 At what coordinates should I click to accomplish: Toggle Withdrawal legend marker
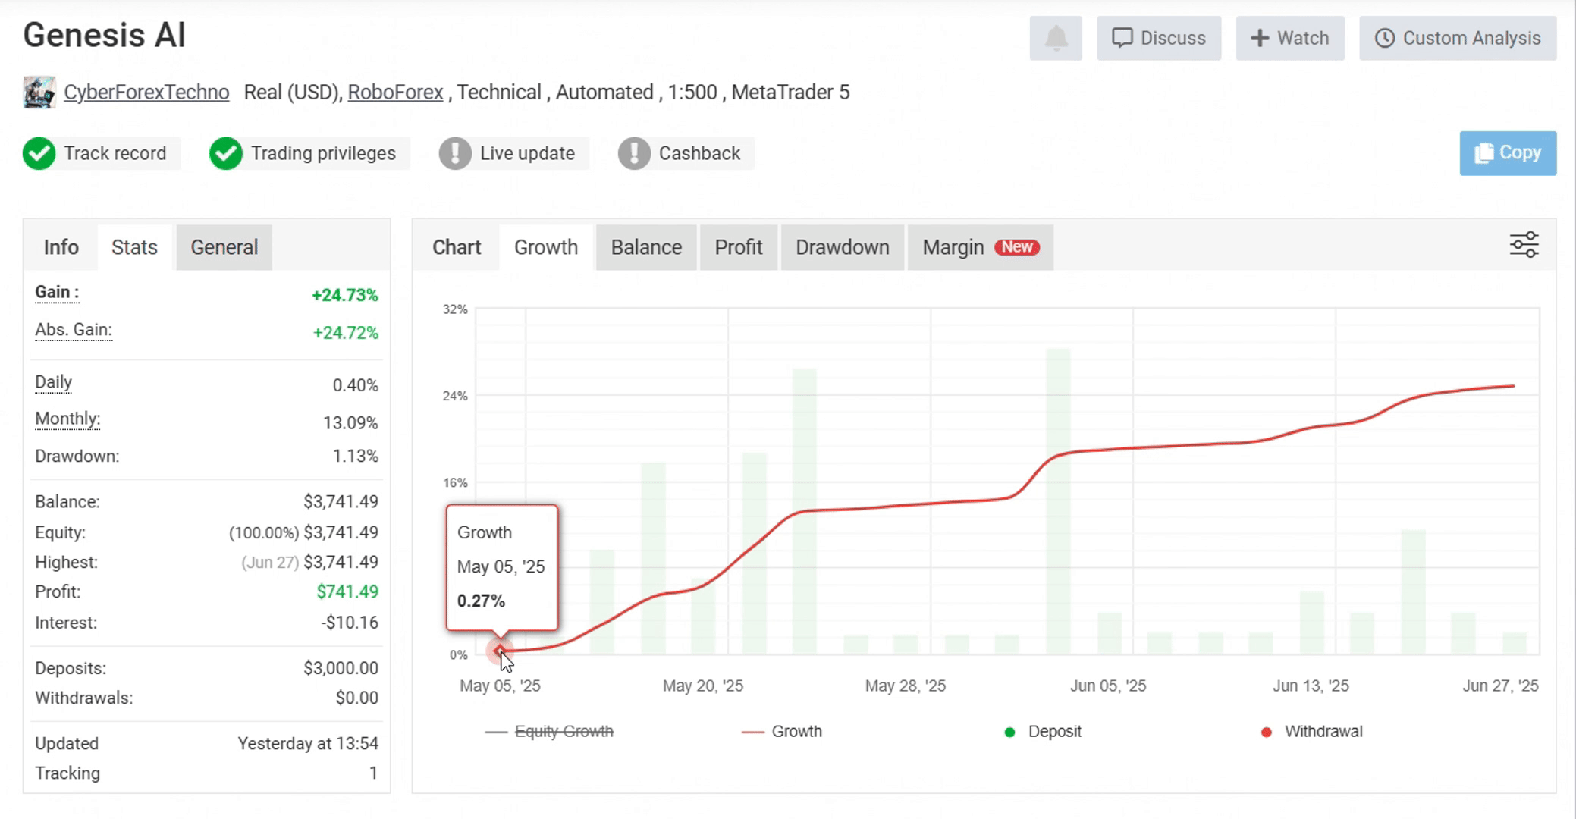point(1311,732)
